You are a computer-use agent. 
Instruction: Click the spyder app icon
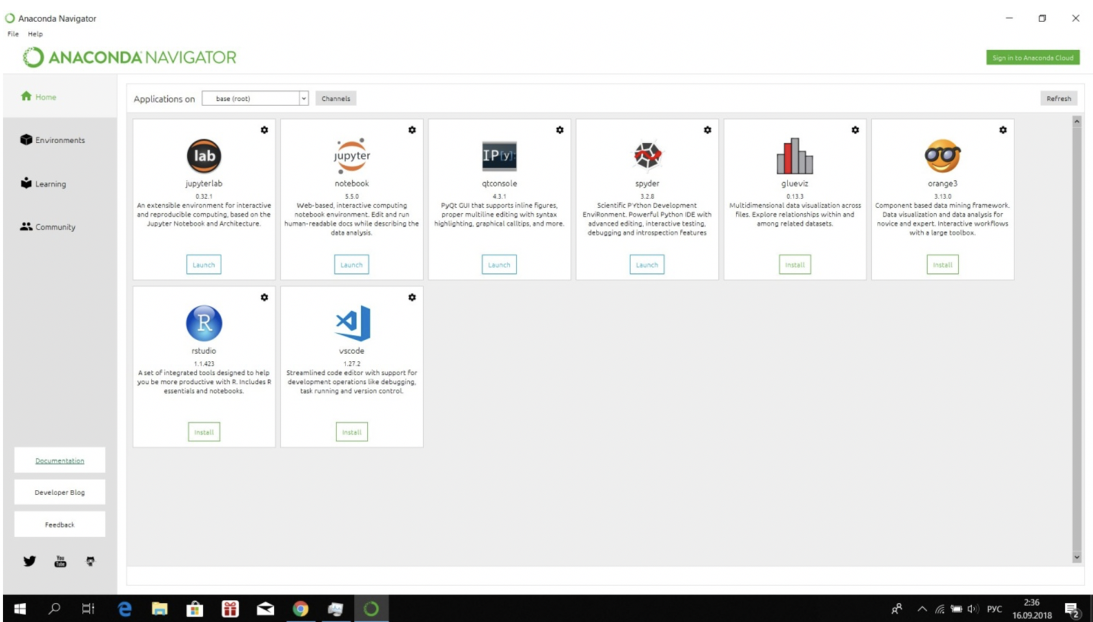click(x=647, y=155)
